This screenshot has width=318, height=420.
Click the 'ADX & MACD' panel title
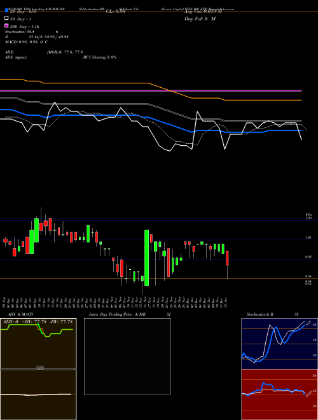[x=20, y=314]
